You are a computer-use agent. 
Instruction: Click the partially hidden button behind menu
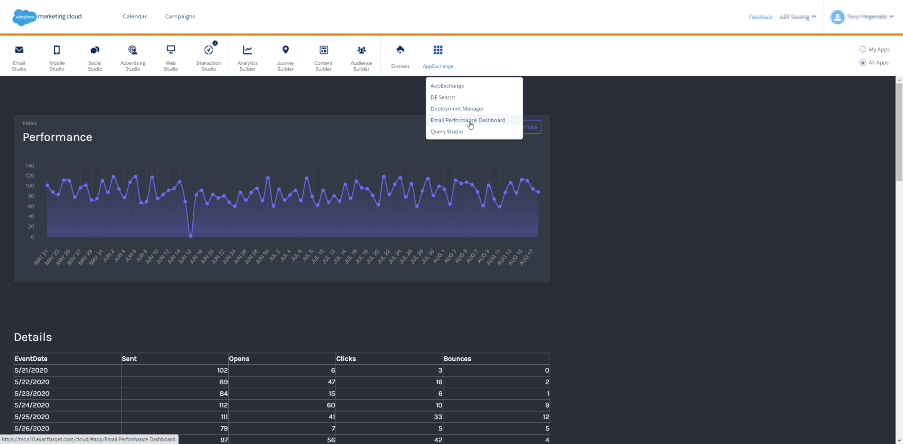click(532, 127)
